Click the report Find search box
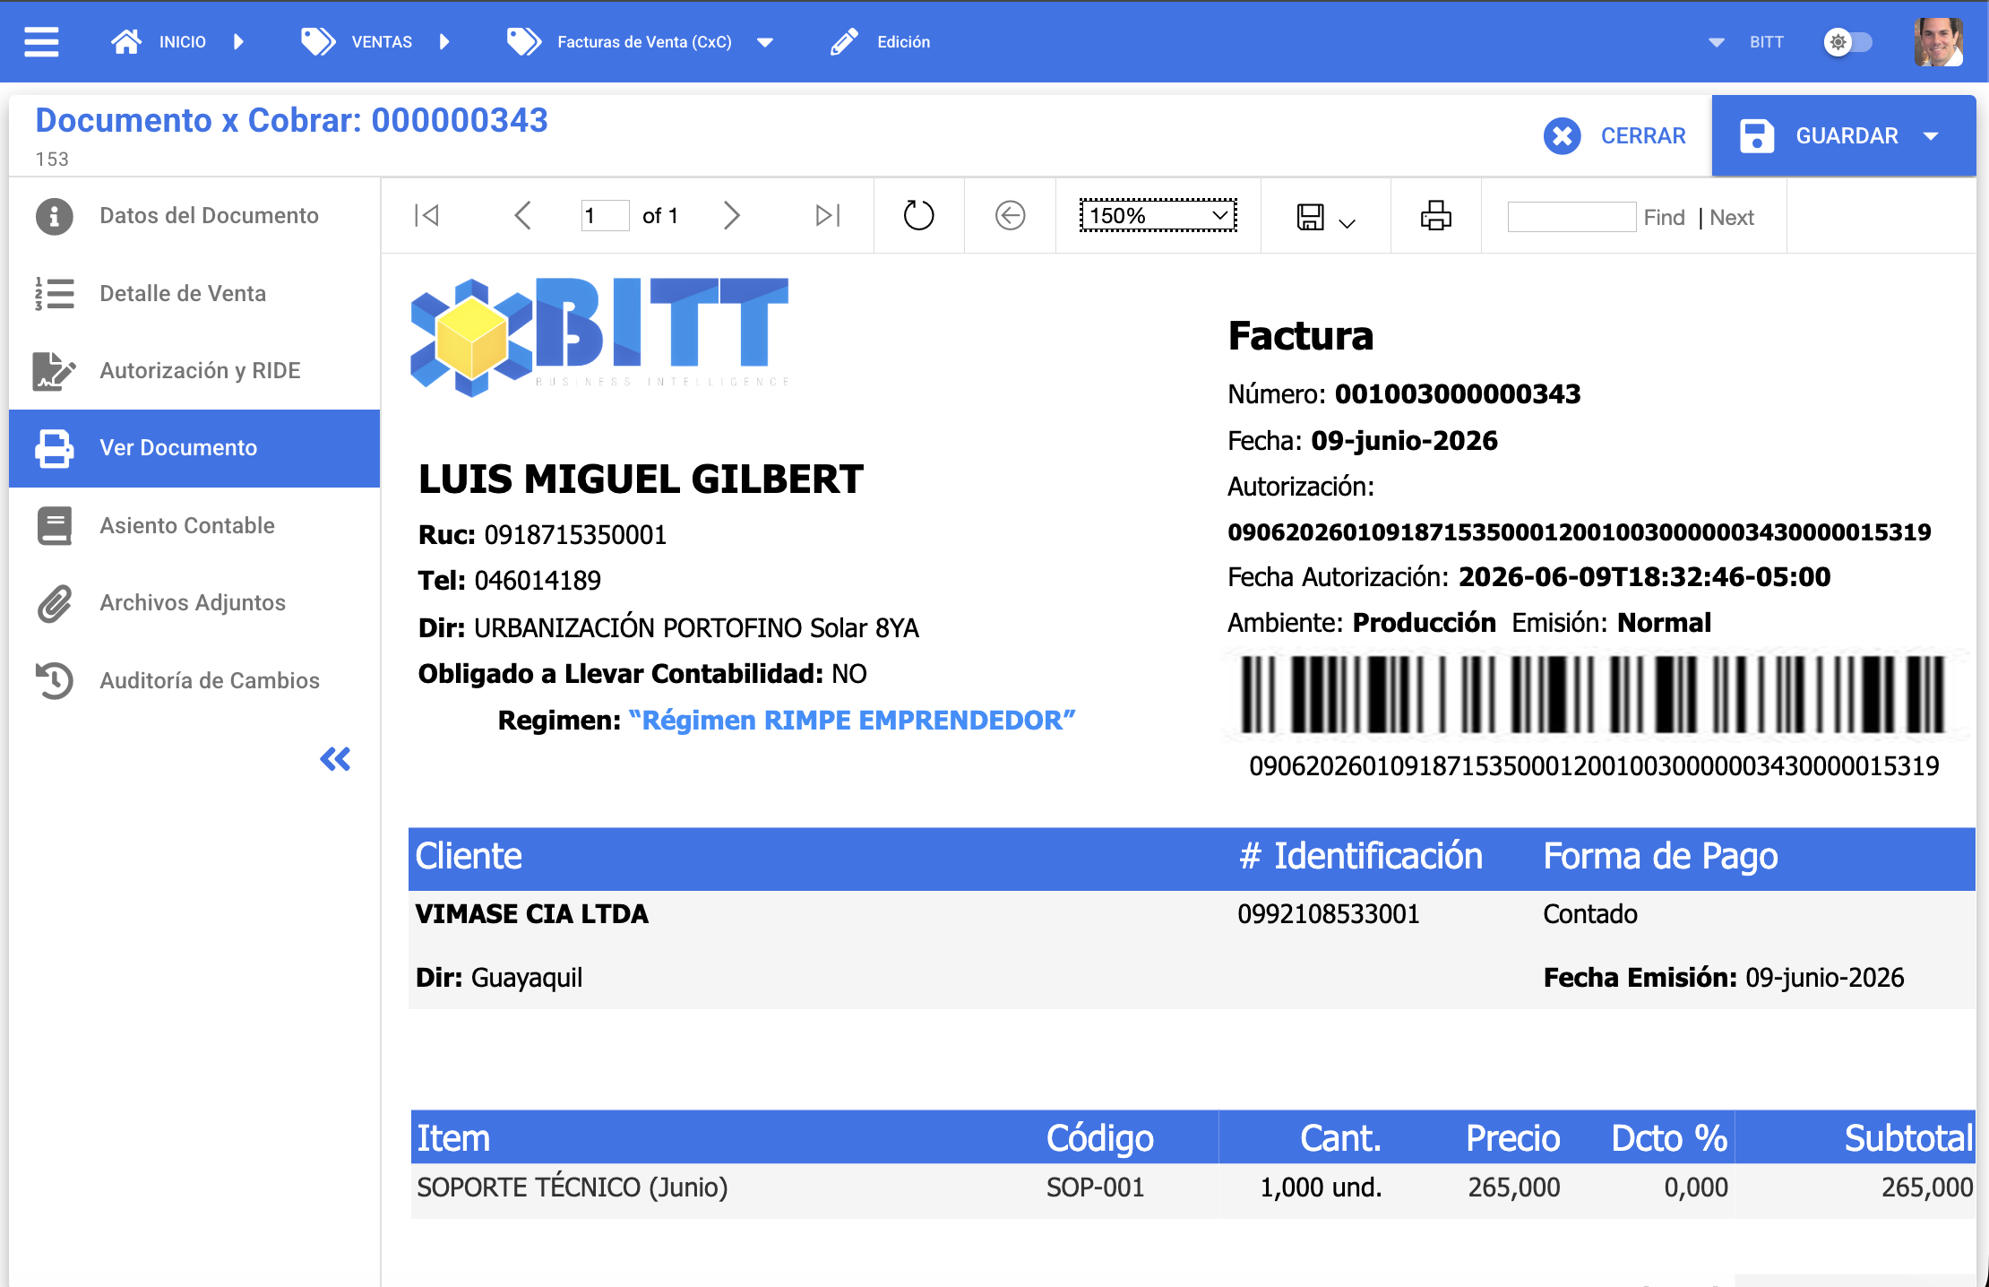 pos(1572,217)
